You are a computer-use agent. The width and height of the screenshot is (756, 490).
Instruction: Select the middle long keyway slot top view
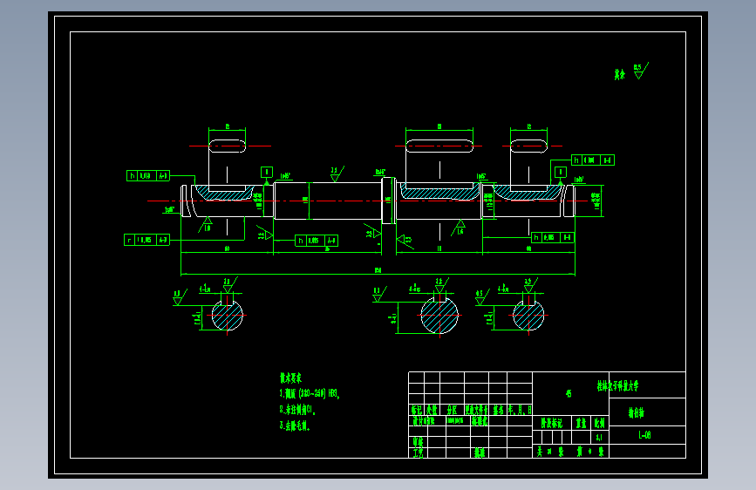coord(439,146)
